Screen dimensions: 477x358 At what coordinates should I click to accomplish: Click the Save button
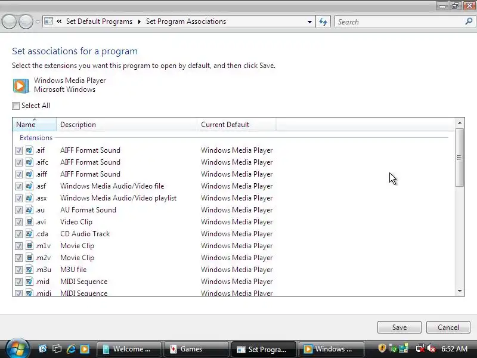point(399,327)
